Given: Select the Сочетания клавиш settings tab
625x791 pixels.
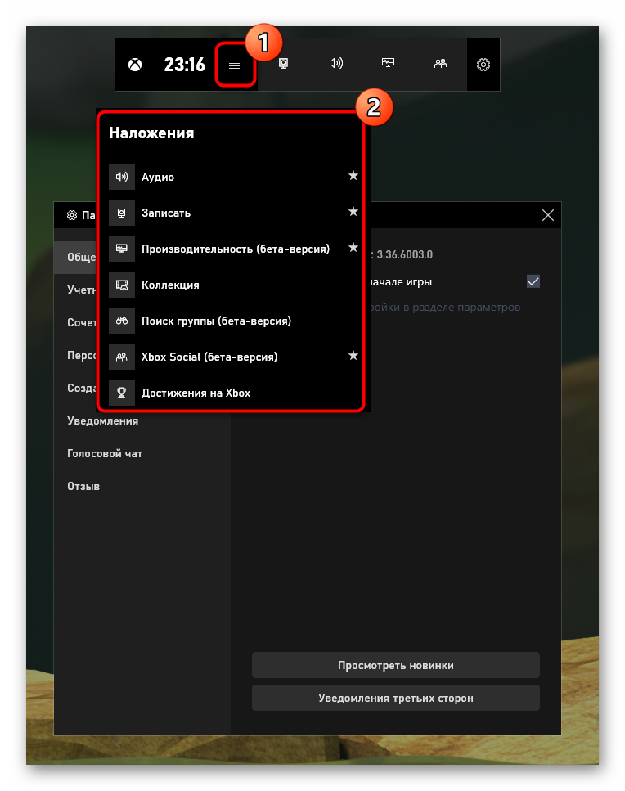Looking at the screenshot, I should (x=75, y=322).
